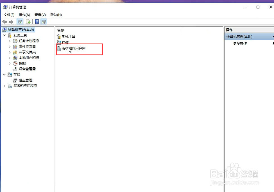
Task: Select 服务和应用程序 text in center list
Action: coord(74,49)
